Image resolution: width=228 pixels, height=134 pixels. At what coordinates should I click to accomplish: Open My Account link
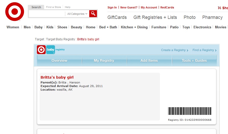tap(149, 7)
